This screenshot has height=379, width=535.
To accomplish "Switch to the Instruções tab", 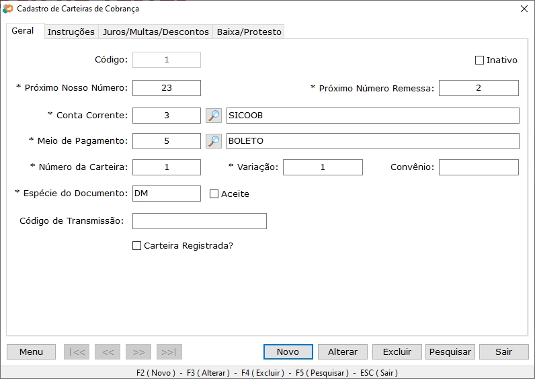I will click(x=71, y=32).
